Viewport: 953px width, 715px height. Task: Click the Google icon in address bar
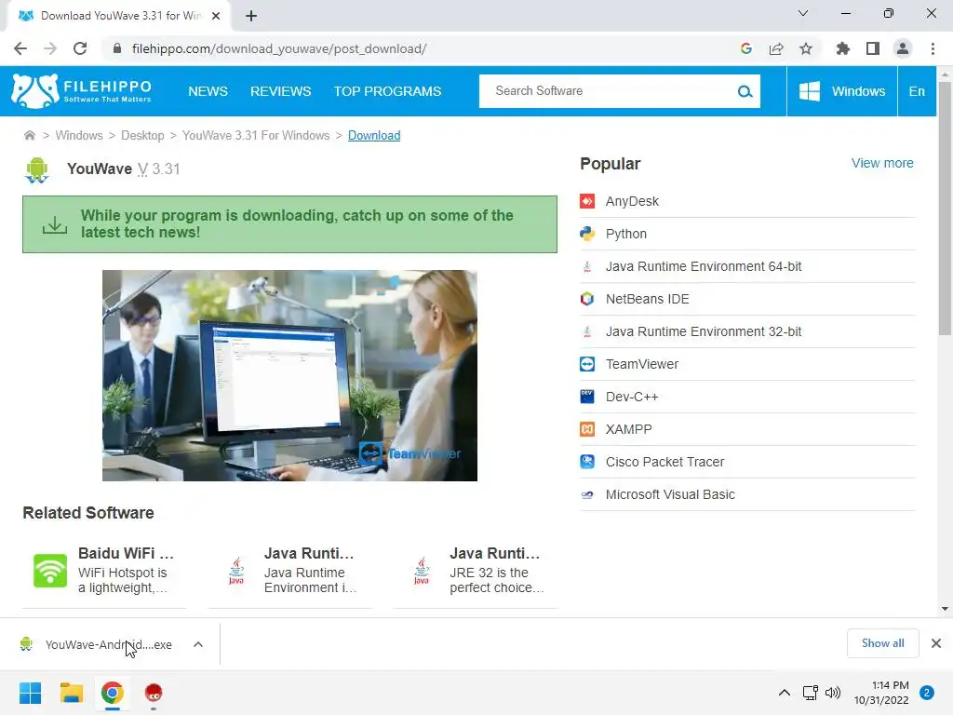[746, 48]
